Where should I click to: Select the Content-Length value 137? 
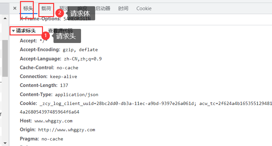[x=64, y=85]
